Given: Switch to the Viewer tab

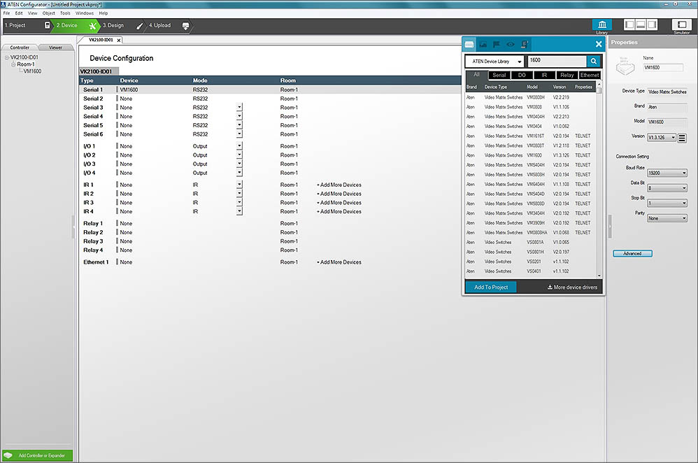Looking at the screenshot, I should (x=55, y=48).
